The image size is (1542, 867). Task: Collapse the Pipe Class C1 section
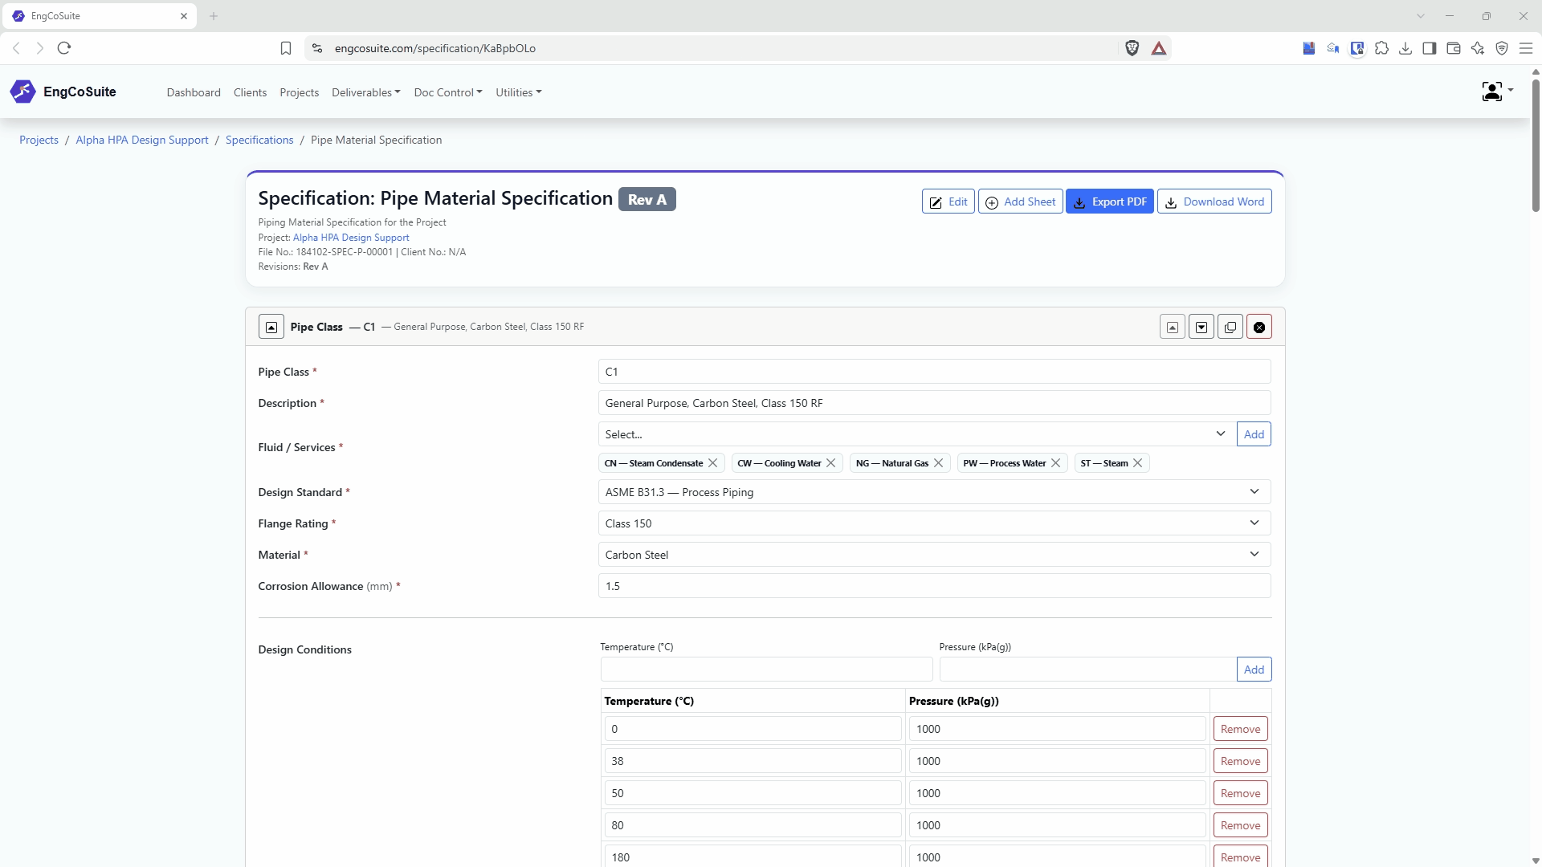click(x=271, y=327)
